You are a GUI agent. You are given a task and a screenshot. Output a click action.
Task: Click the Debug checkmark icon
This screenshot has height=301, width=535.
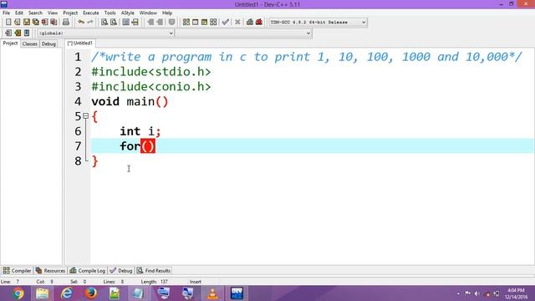(x=225, y=23)
